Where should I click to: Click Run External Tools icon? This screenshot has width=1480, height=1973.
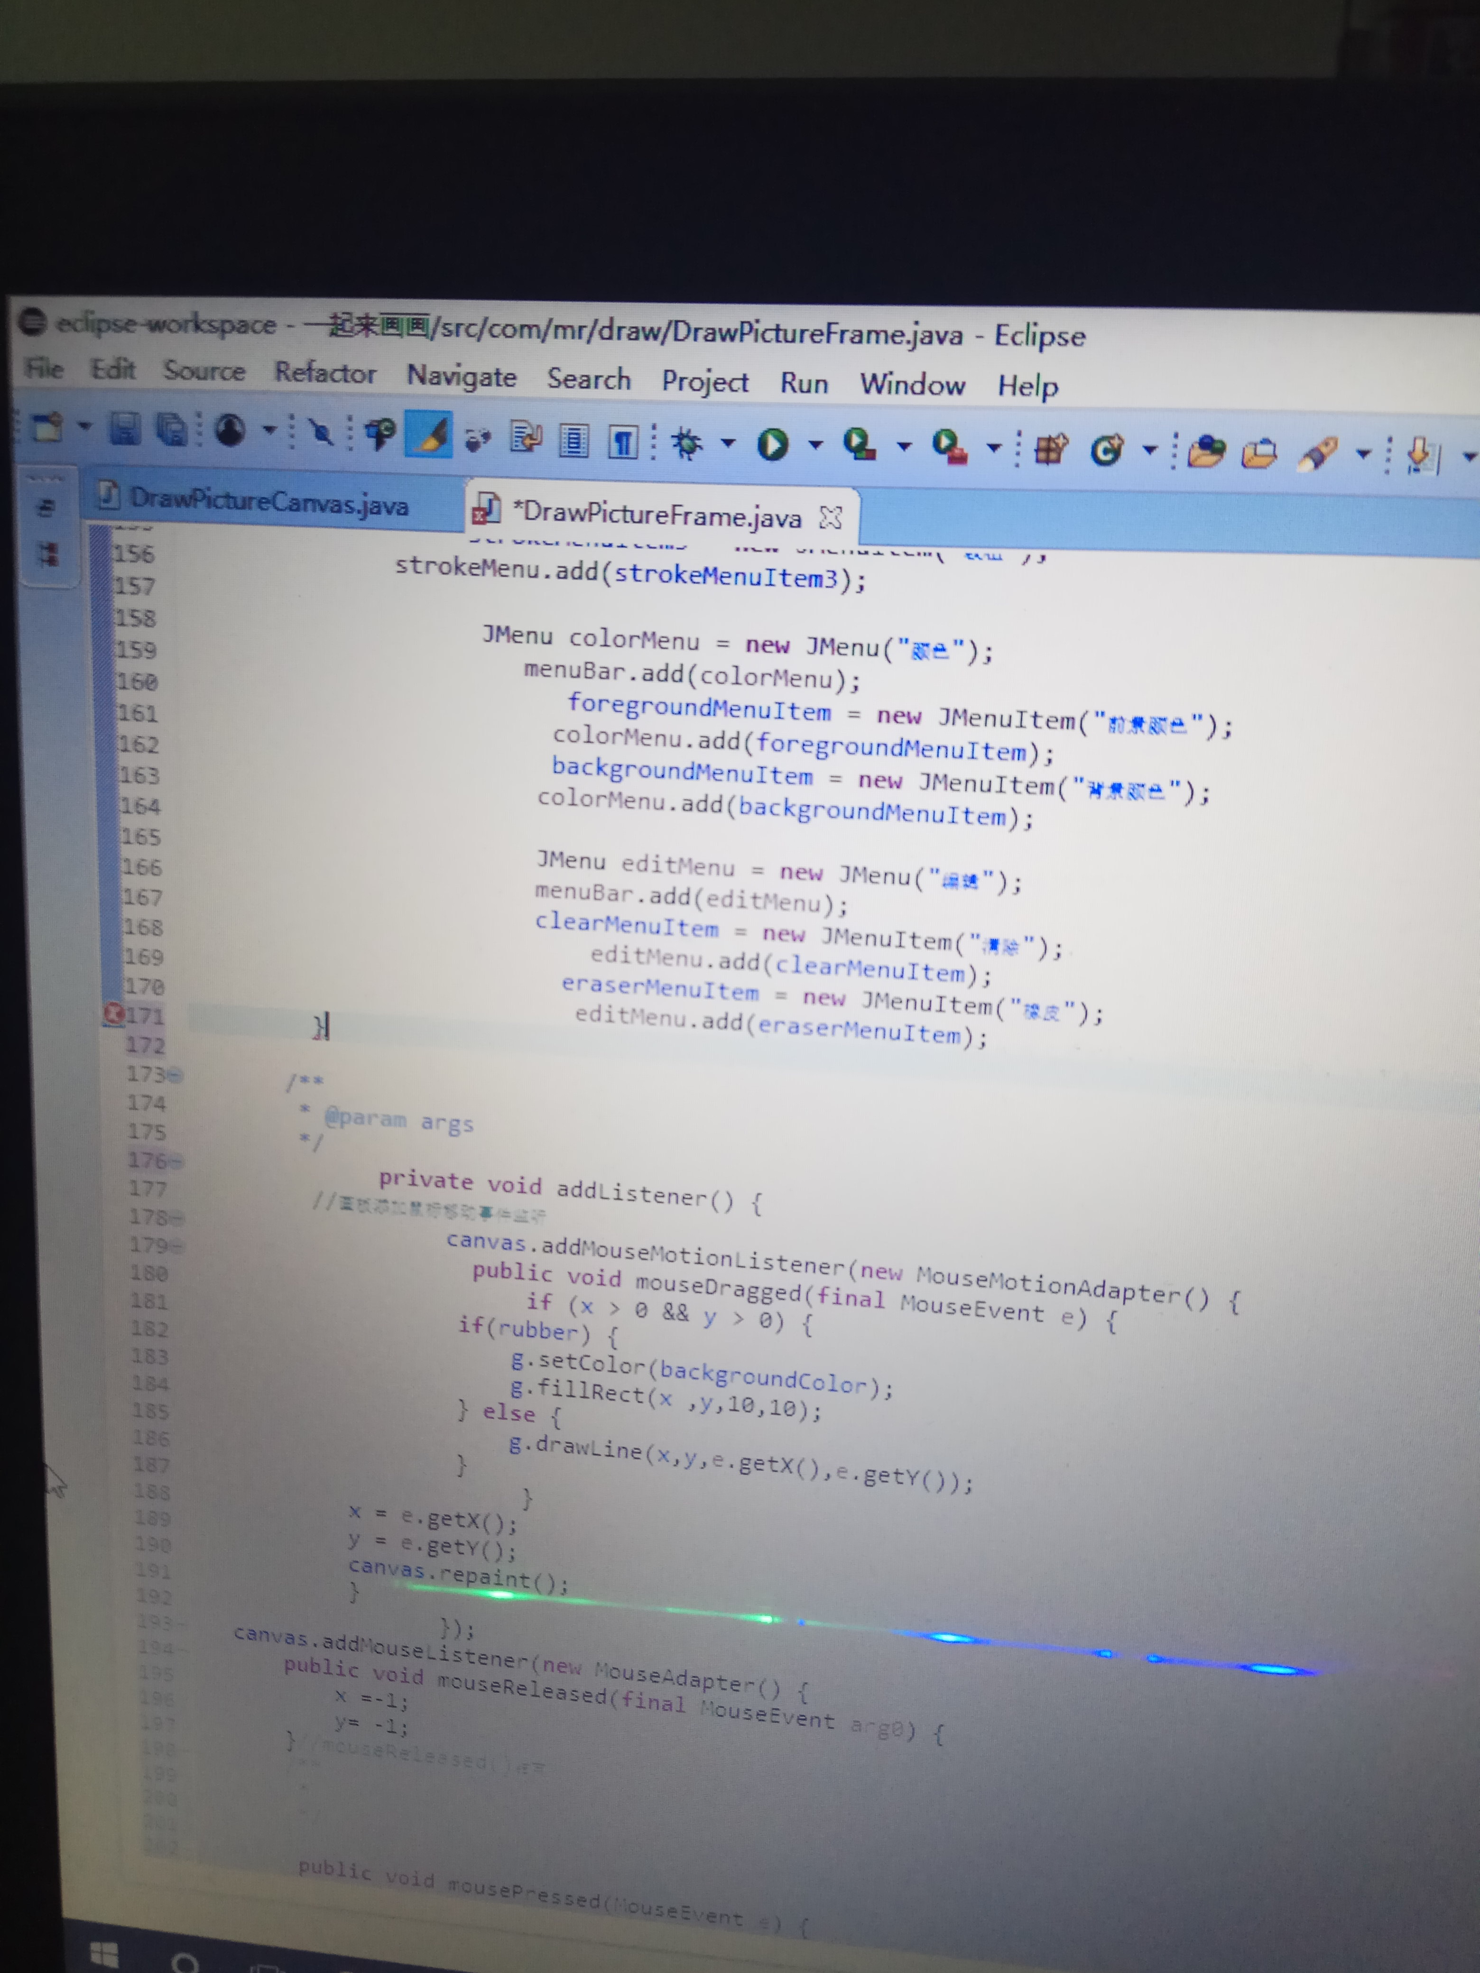point(950,446)
